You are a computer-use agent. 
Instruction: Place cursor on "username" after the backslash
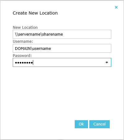(42, 48)
